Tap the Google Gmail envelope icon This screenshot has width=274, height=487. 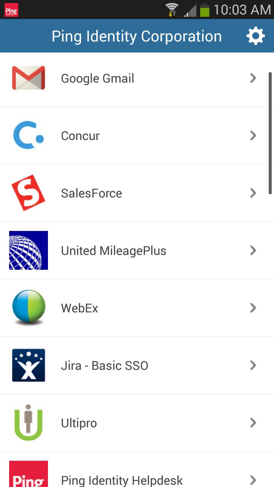[x=29, y=78]
